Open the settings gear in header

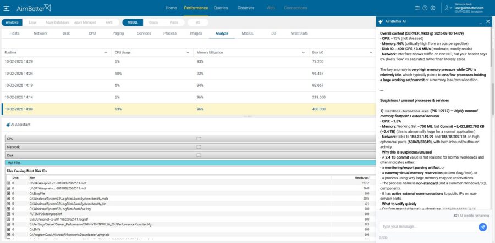pyautogui.click(x=433, y=8)
